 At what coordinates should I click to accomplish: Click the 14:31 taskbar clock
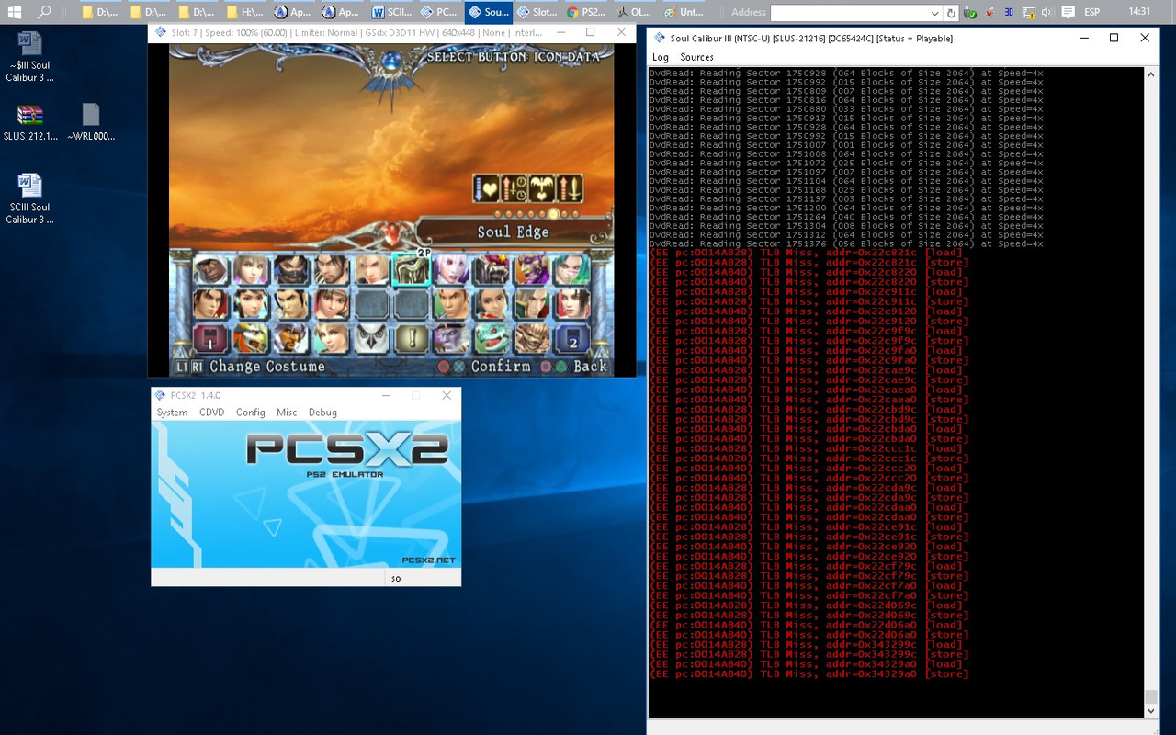[x=1138, y=12]
